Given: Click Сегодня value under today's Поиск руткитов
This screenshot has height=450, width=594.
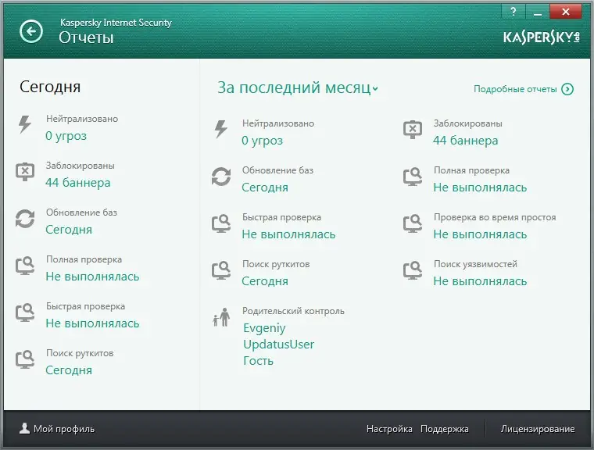Looking at the screenshot, I should (69, 370).
